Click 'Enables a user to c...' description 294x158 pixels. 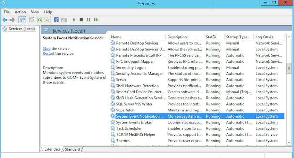tap(185, 128)
